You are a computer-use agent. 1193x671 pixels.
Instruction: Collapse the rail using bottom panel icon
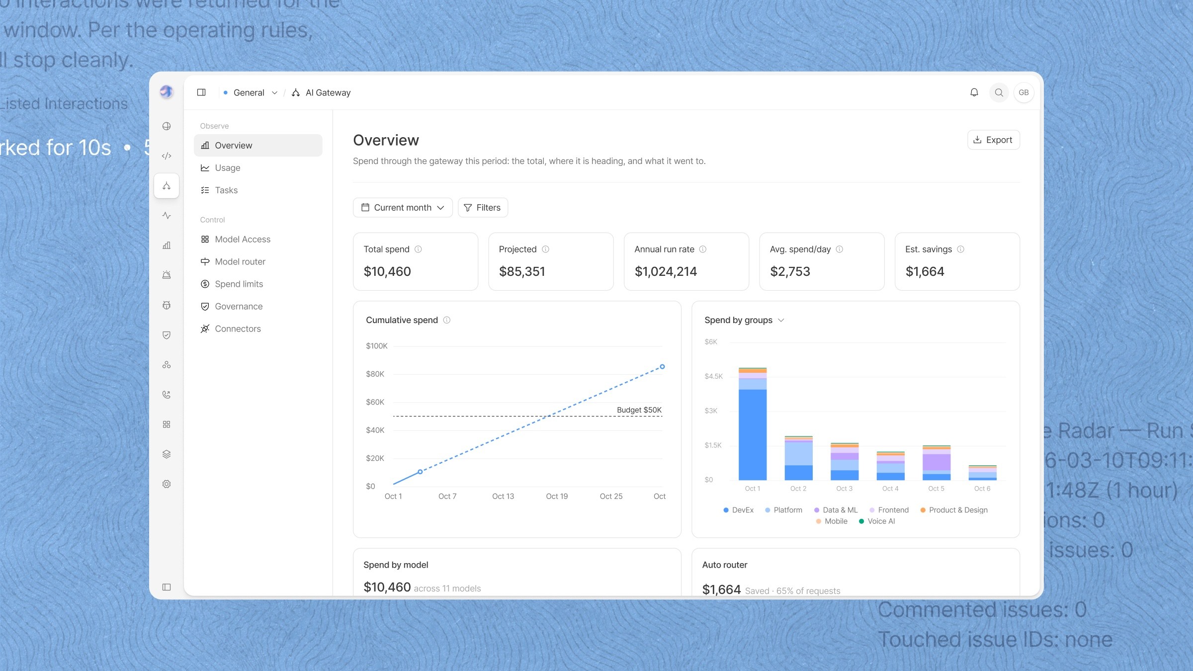tap(167, 587)
